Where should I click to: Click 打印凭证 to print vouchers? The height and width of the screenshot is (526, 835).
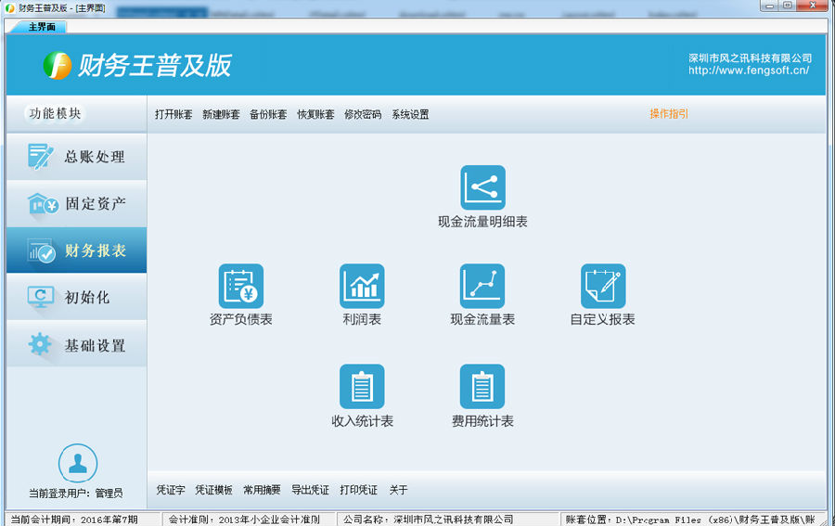coord(358,490)
